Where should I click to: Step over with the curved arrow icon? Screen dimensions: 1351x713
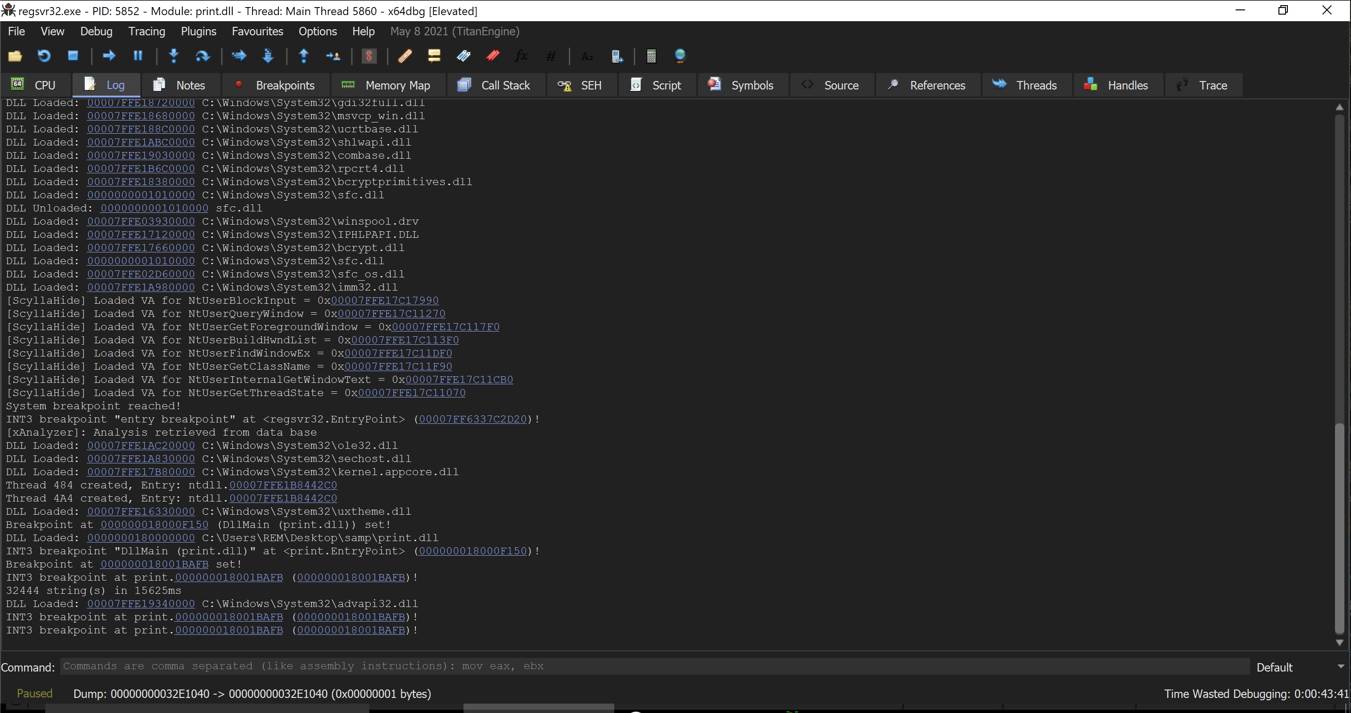click(203, 56)
